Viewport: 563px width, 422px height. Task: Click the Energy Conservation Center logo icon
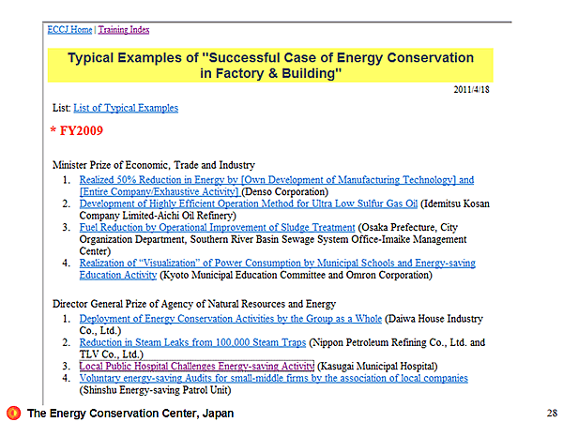[x=14, y=413]
